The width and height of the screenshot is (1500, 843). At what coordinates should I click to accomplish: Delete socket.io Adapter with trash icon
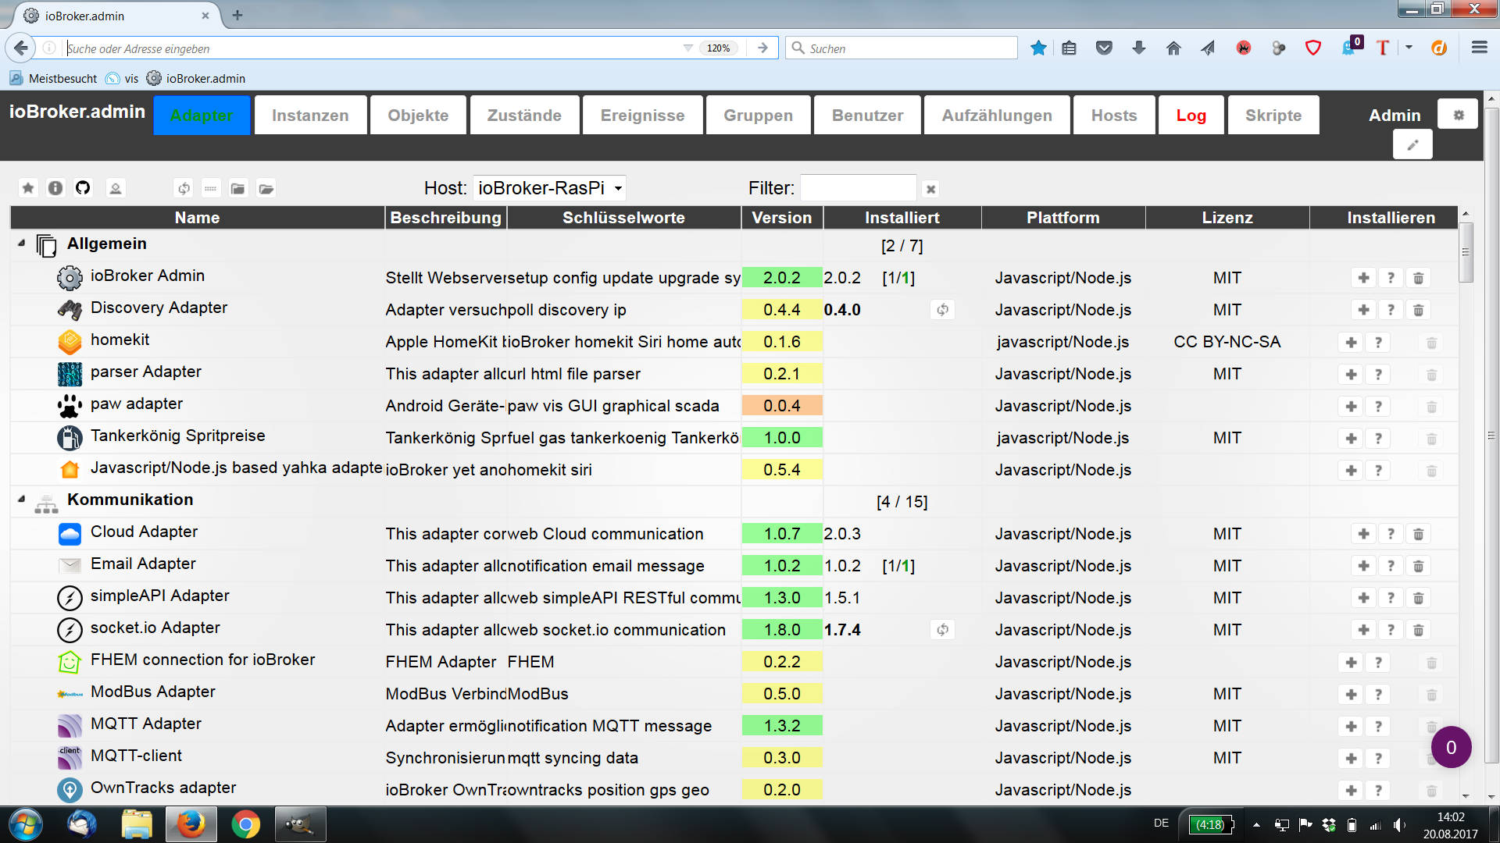(x=1418, y=630)
